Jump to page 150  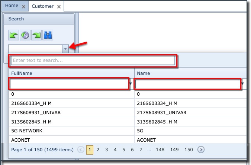pos(189,150)
